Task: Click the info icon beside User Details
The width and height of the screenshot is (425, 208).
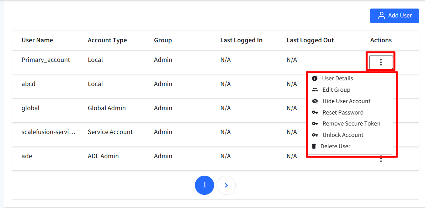Action: tap(315, 79)
